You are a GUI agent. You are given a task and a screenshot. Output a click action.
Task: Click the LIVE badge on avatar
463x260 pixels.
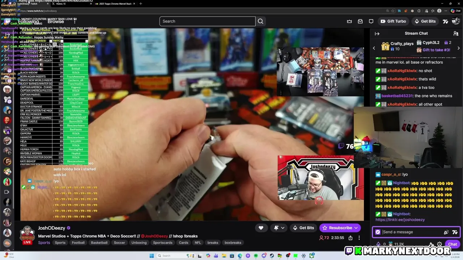[27, 242]
